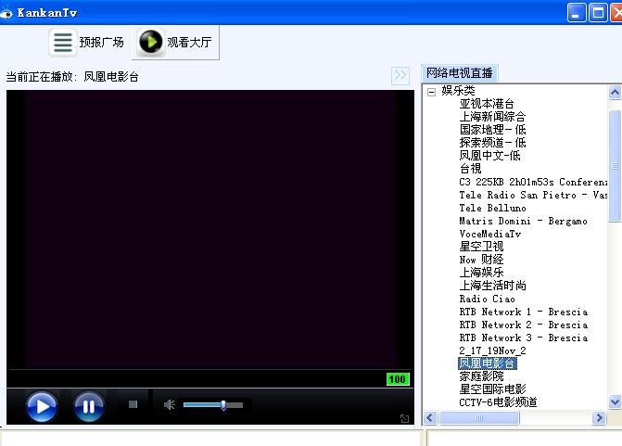
Task: Select Tele Radio San Pietro channel
Action: 533,195
